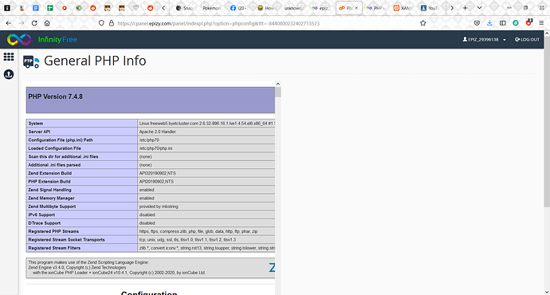The width and height of the screenshot is (550, 295).
Task: Select the blue document pinned tab
Action: 36,8
